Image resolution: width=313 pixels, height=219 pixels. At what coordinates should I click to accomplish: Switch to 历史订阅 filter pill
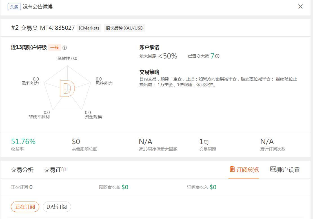point(57,207)
